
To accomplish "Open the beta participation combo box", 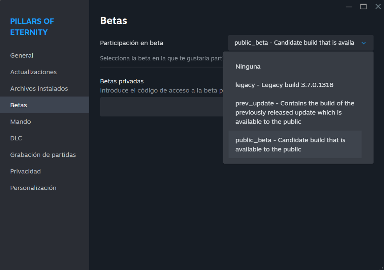I will tap(294, 43).
